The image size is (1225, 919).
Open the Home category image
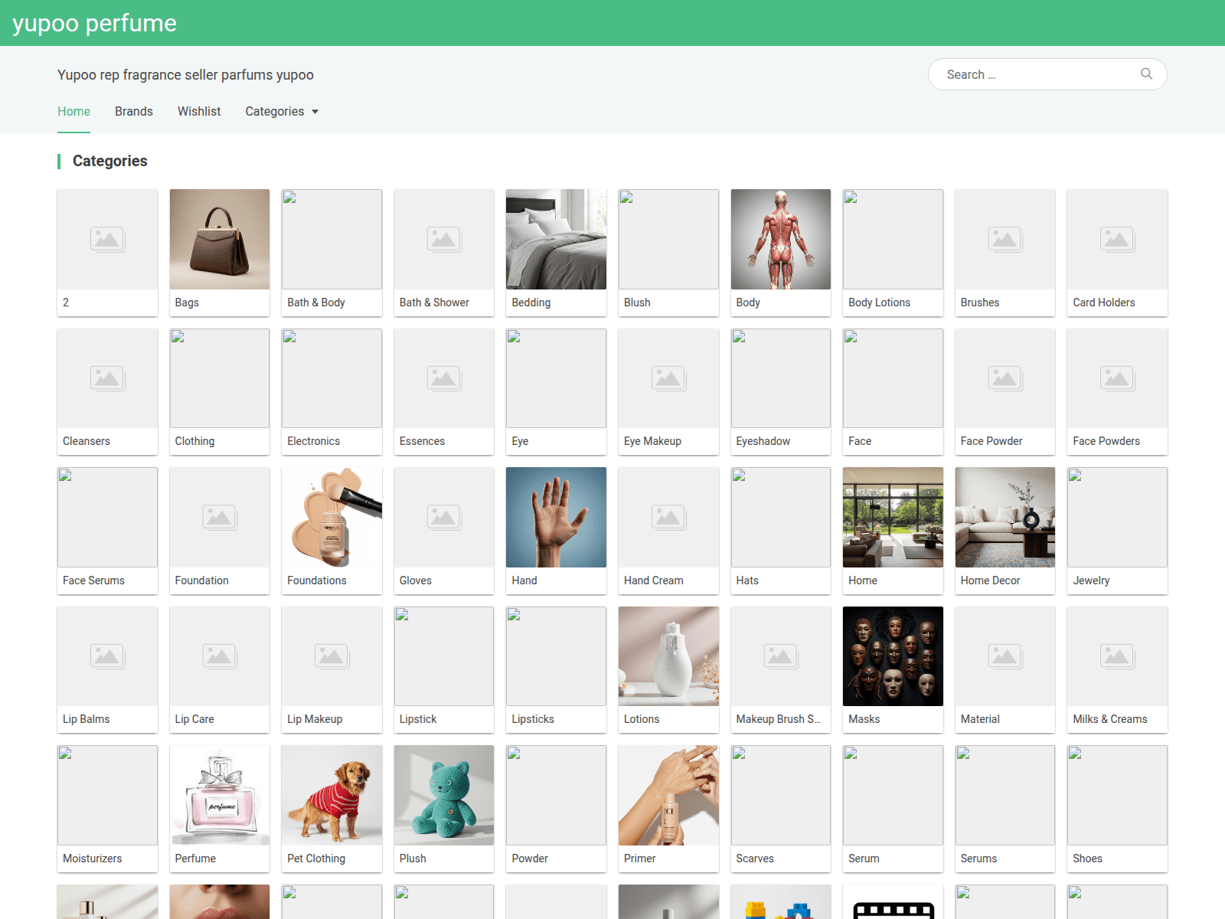pyautogui.click(x=893, y=517)
